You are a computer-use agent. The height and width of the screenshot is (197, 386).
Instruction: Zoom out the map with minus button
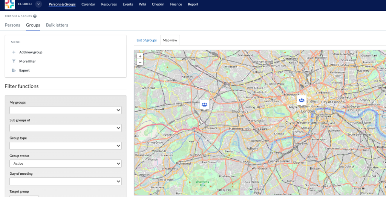coord(140,62)
